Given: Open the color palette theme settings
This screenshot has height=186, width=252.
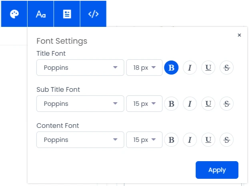Looking at the screenshot, I should coord(14,14).
